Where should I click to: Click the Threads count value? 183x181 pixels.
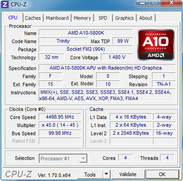pos(167,158)
